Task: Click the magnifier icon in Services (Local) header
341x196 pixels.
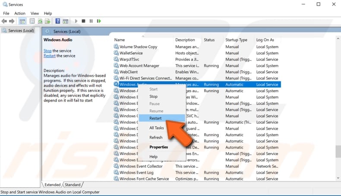Action: tap(47, 31)
